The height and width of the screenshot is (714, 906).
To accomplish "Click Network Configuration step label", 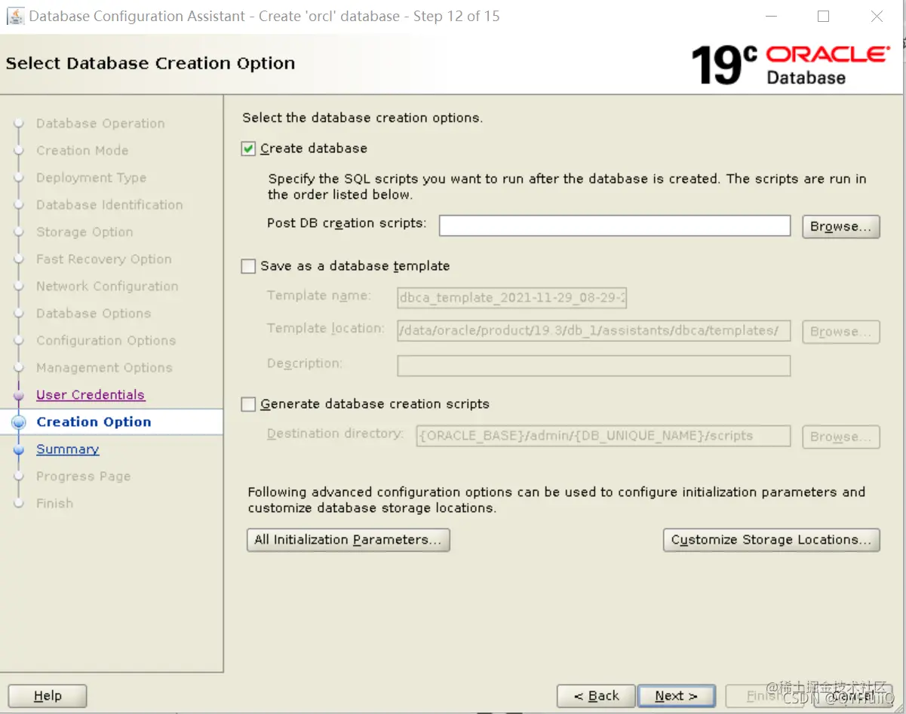I will pyautogui.click(x=107, y=287).
